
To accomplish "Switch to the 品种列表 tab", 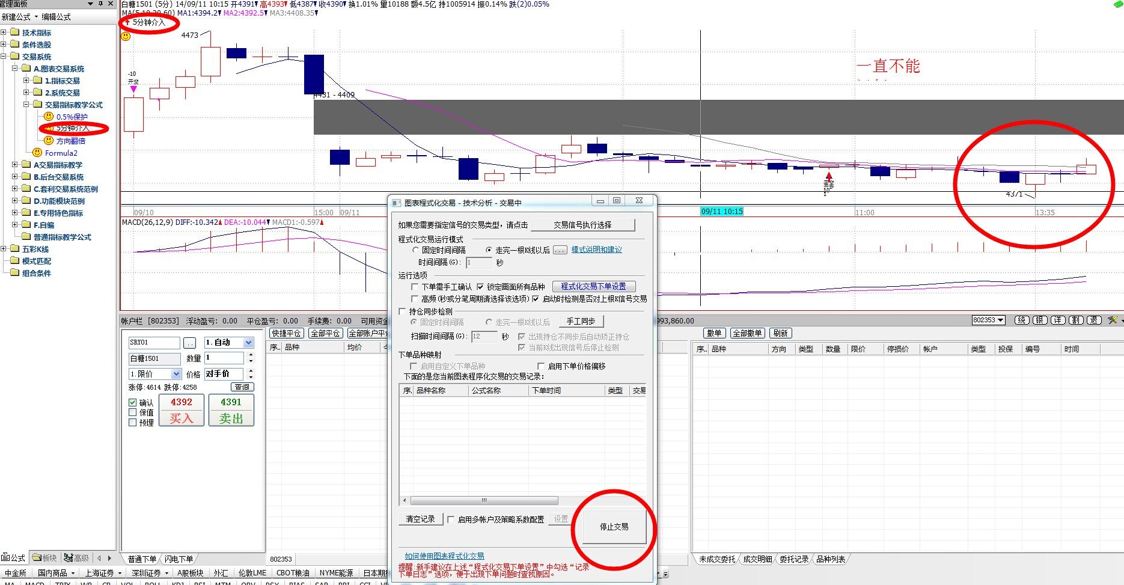I will point(831,559).
